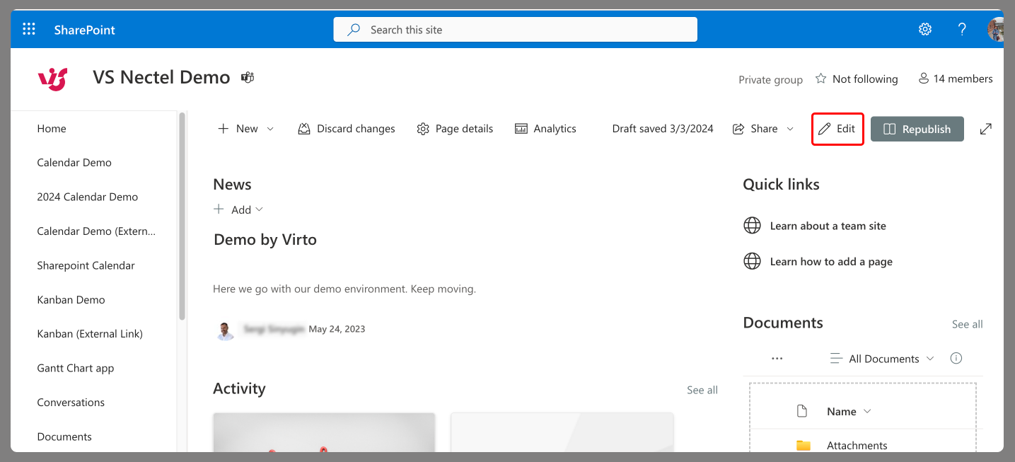Expand the Share dropdown chevron

coord(790,129)
